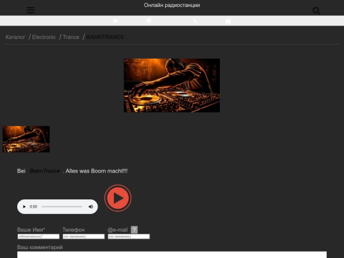Image resolution: width=344 pixels, height=258 pixels.
Task: Click the Онлайн радиостанции site title
Action: pos(172,5)
